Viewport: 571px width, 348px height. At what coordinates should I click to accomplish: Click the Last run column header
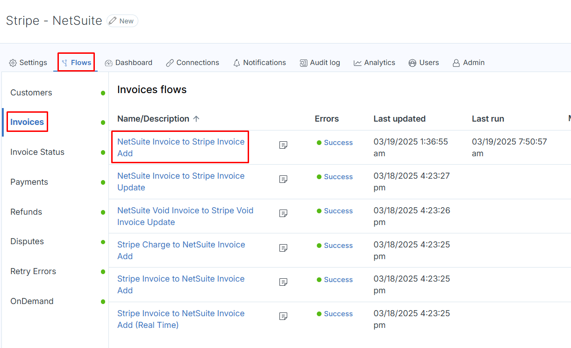tap(488, 119)
